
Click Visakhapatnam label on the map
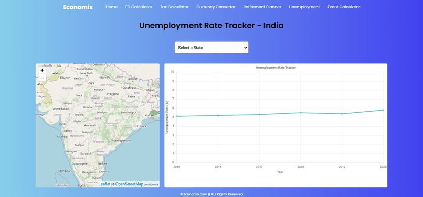pyautogui.click(x=121, y=141)
